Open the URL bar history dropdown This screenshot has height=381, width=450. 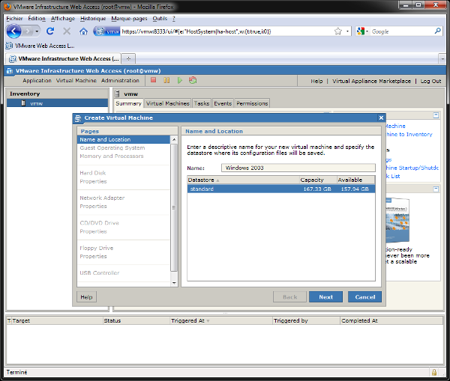pyautogui.click(x=347, y=31)
